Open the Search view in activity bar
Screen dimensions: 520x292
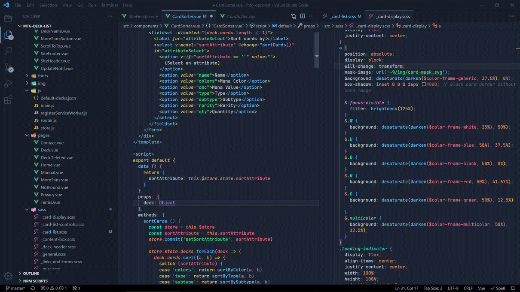pos(8,51)
